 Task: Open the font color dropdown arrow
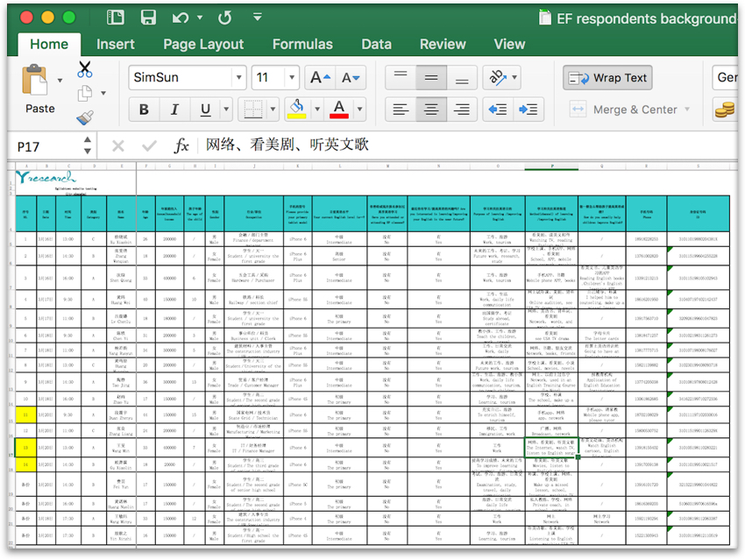tap(359, 110)
